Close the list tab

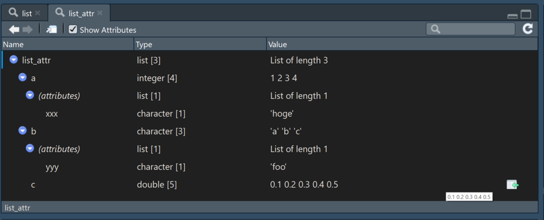[38, 13]
